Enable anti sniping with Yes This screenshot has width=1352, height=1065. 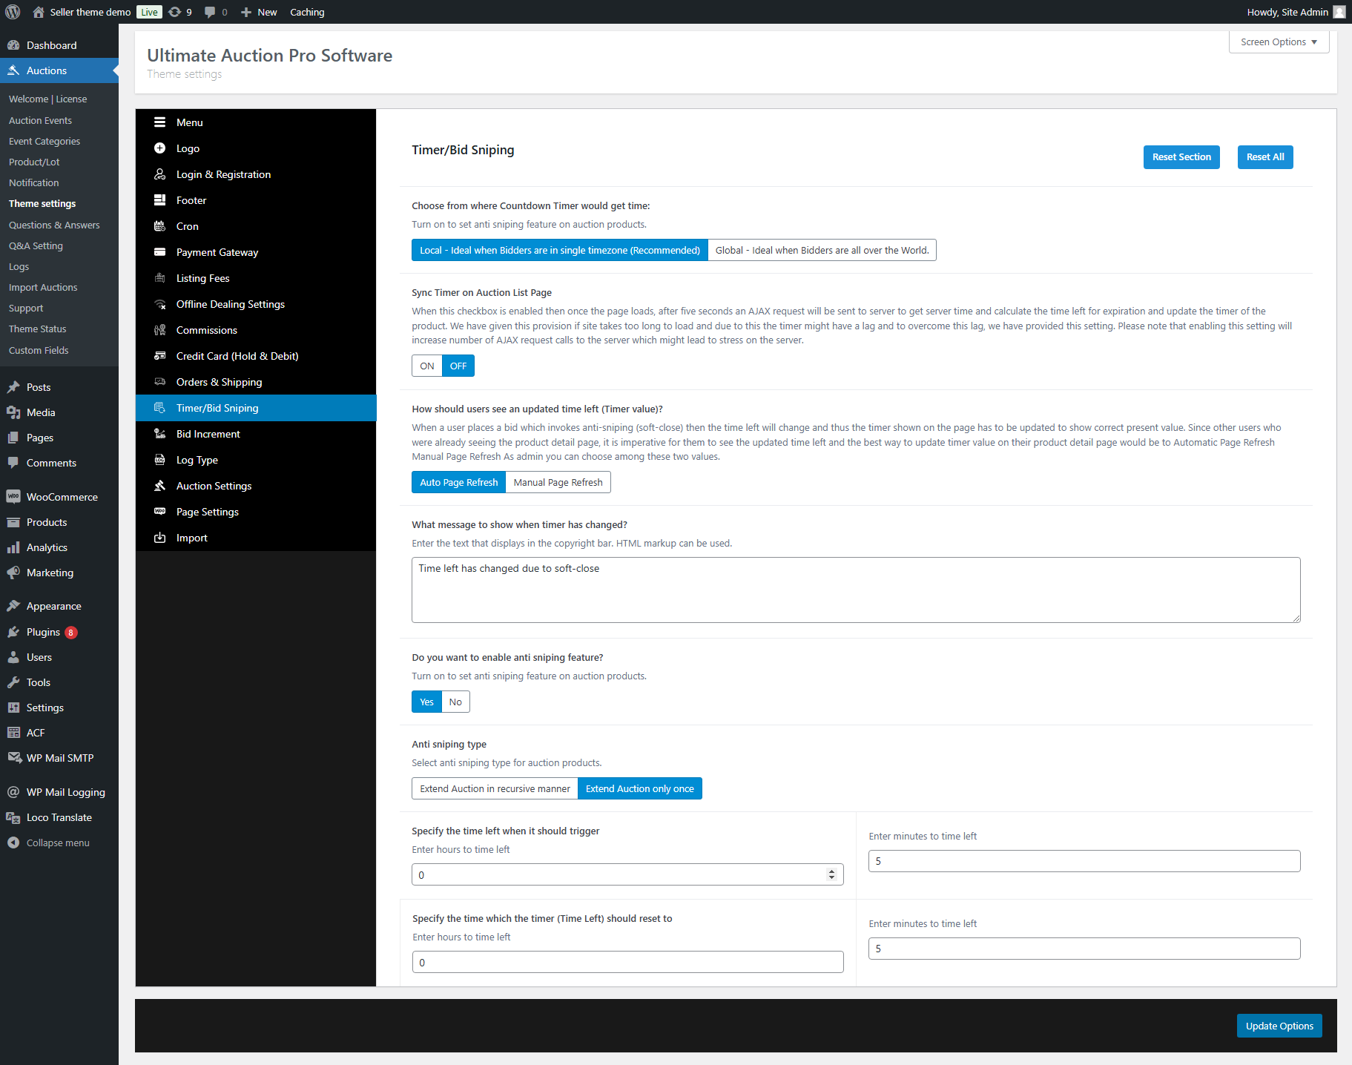click(x=426, y=702)
